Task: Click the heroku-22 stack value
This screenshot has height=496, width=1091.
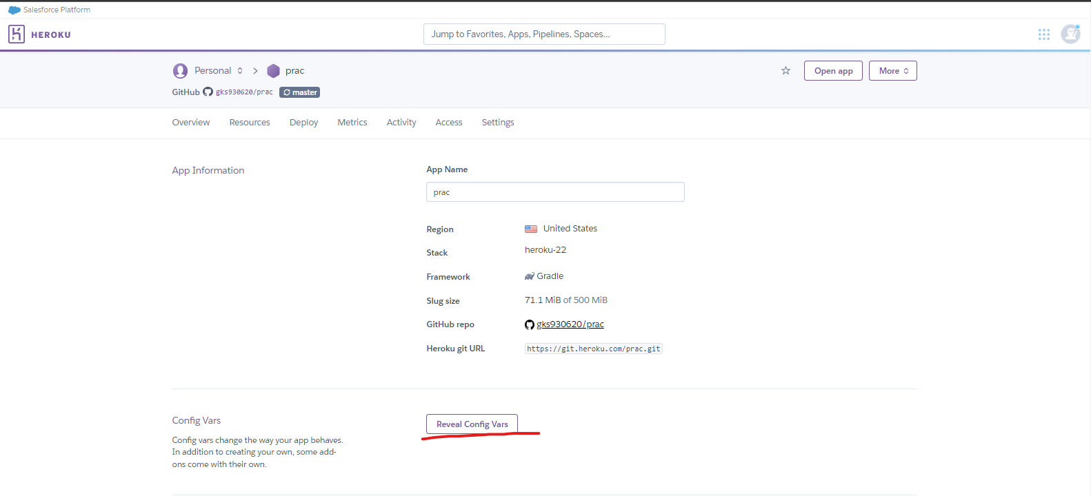Action: tap(545, 250)
